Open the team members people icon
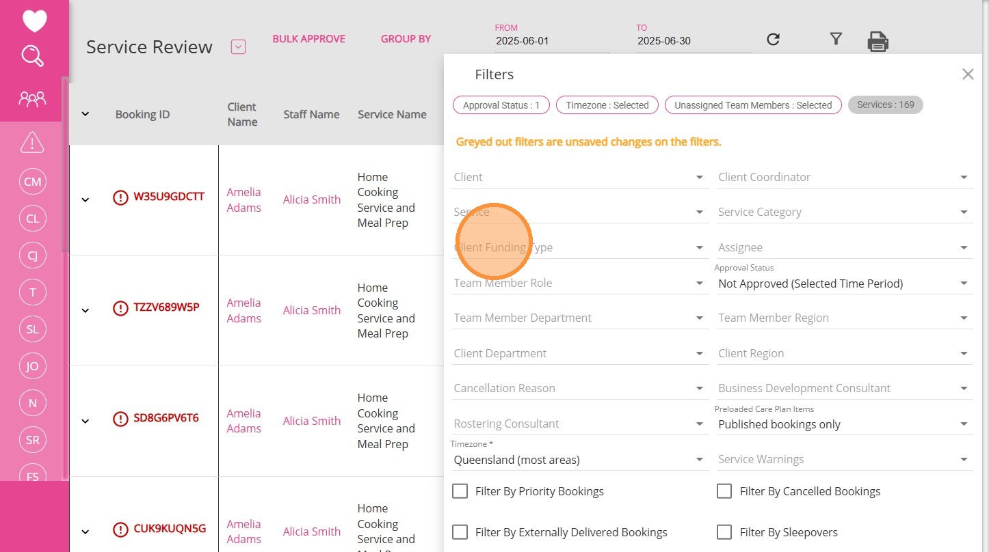The height and width of the screenshot is (552, 989). tap(33, 99)
